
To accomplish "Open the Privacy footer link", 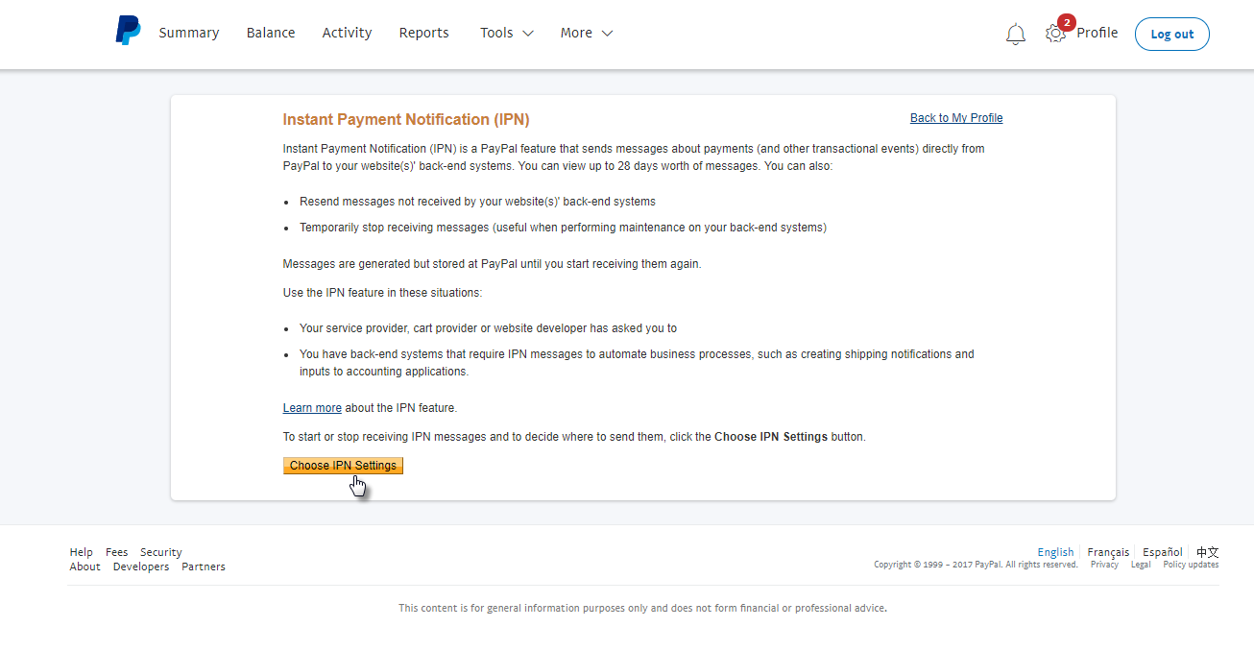I will click(x=1104, y=565).
